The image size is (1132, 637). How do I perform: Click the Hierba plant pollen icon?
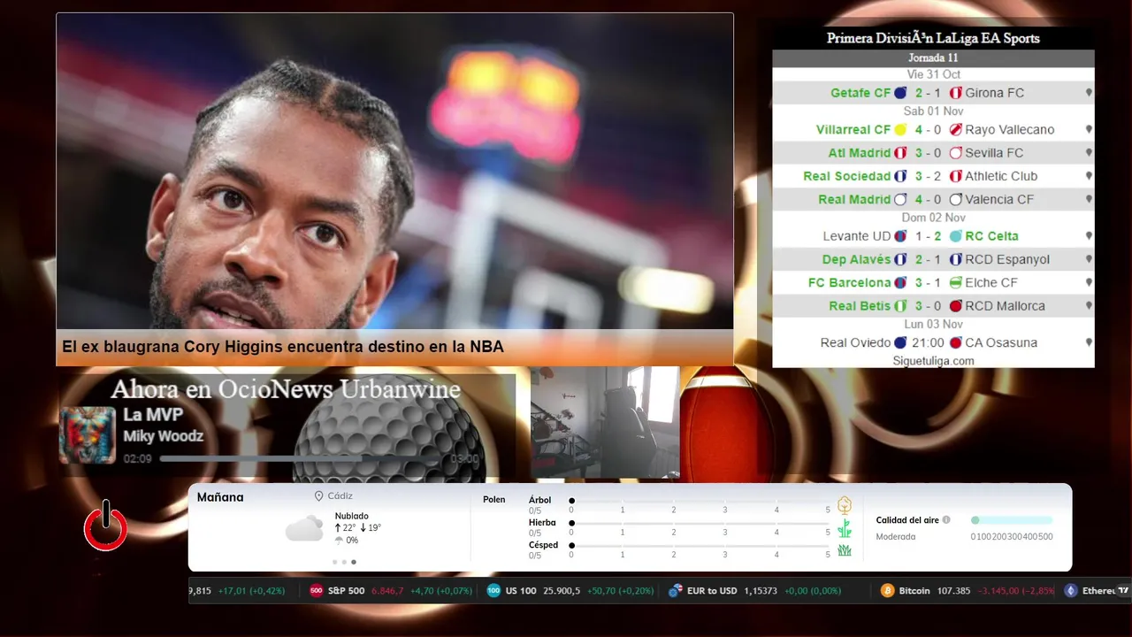tap(845, 528)
